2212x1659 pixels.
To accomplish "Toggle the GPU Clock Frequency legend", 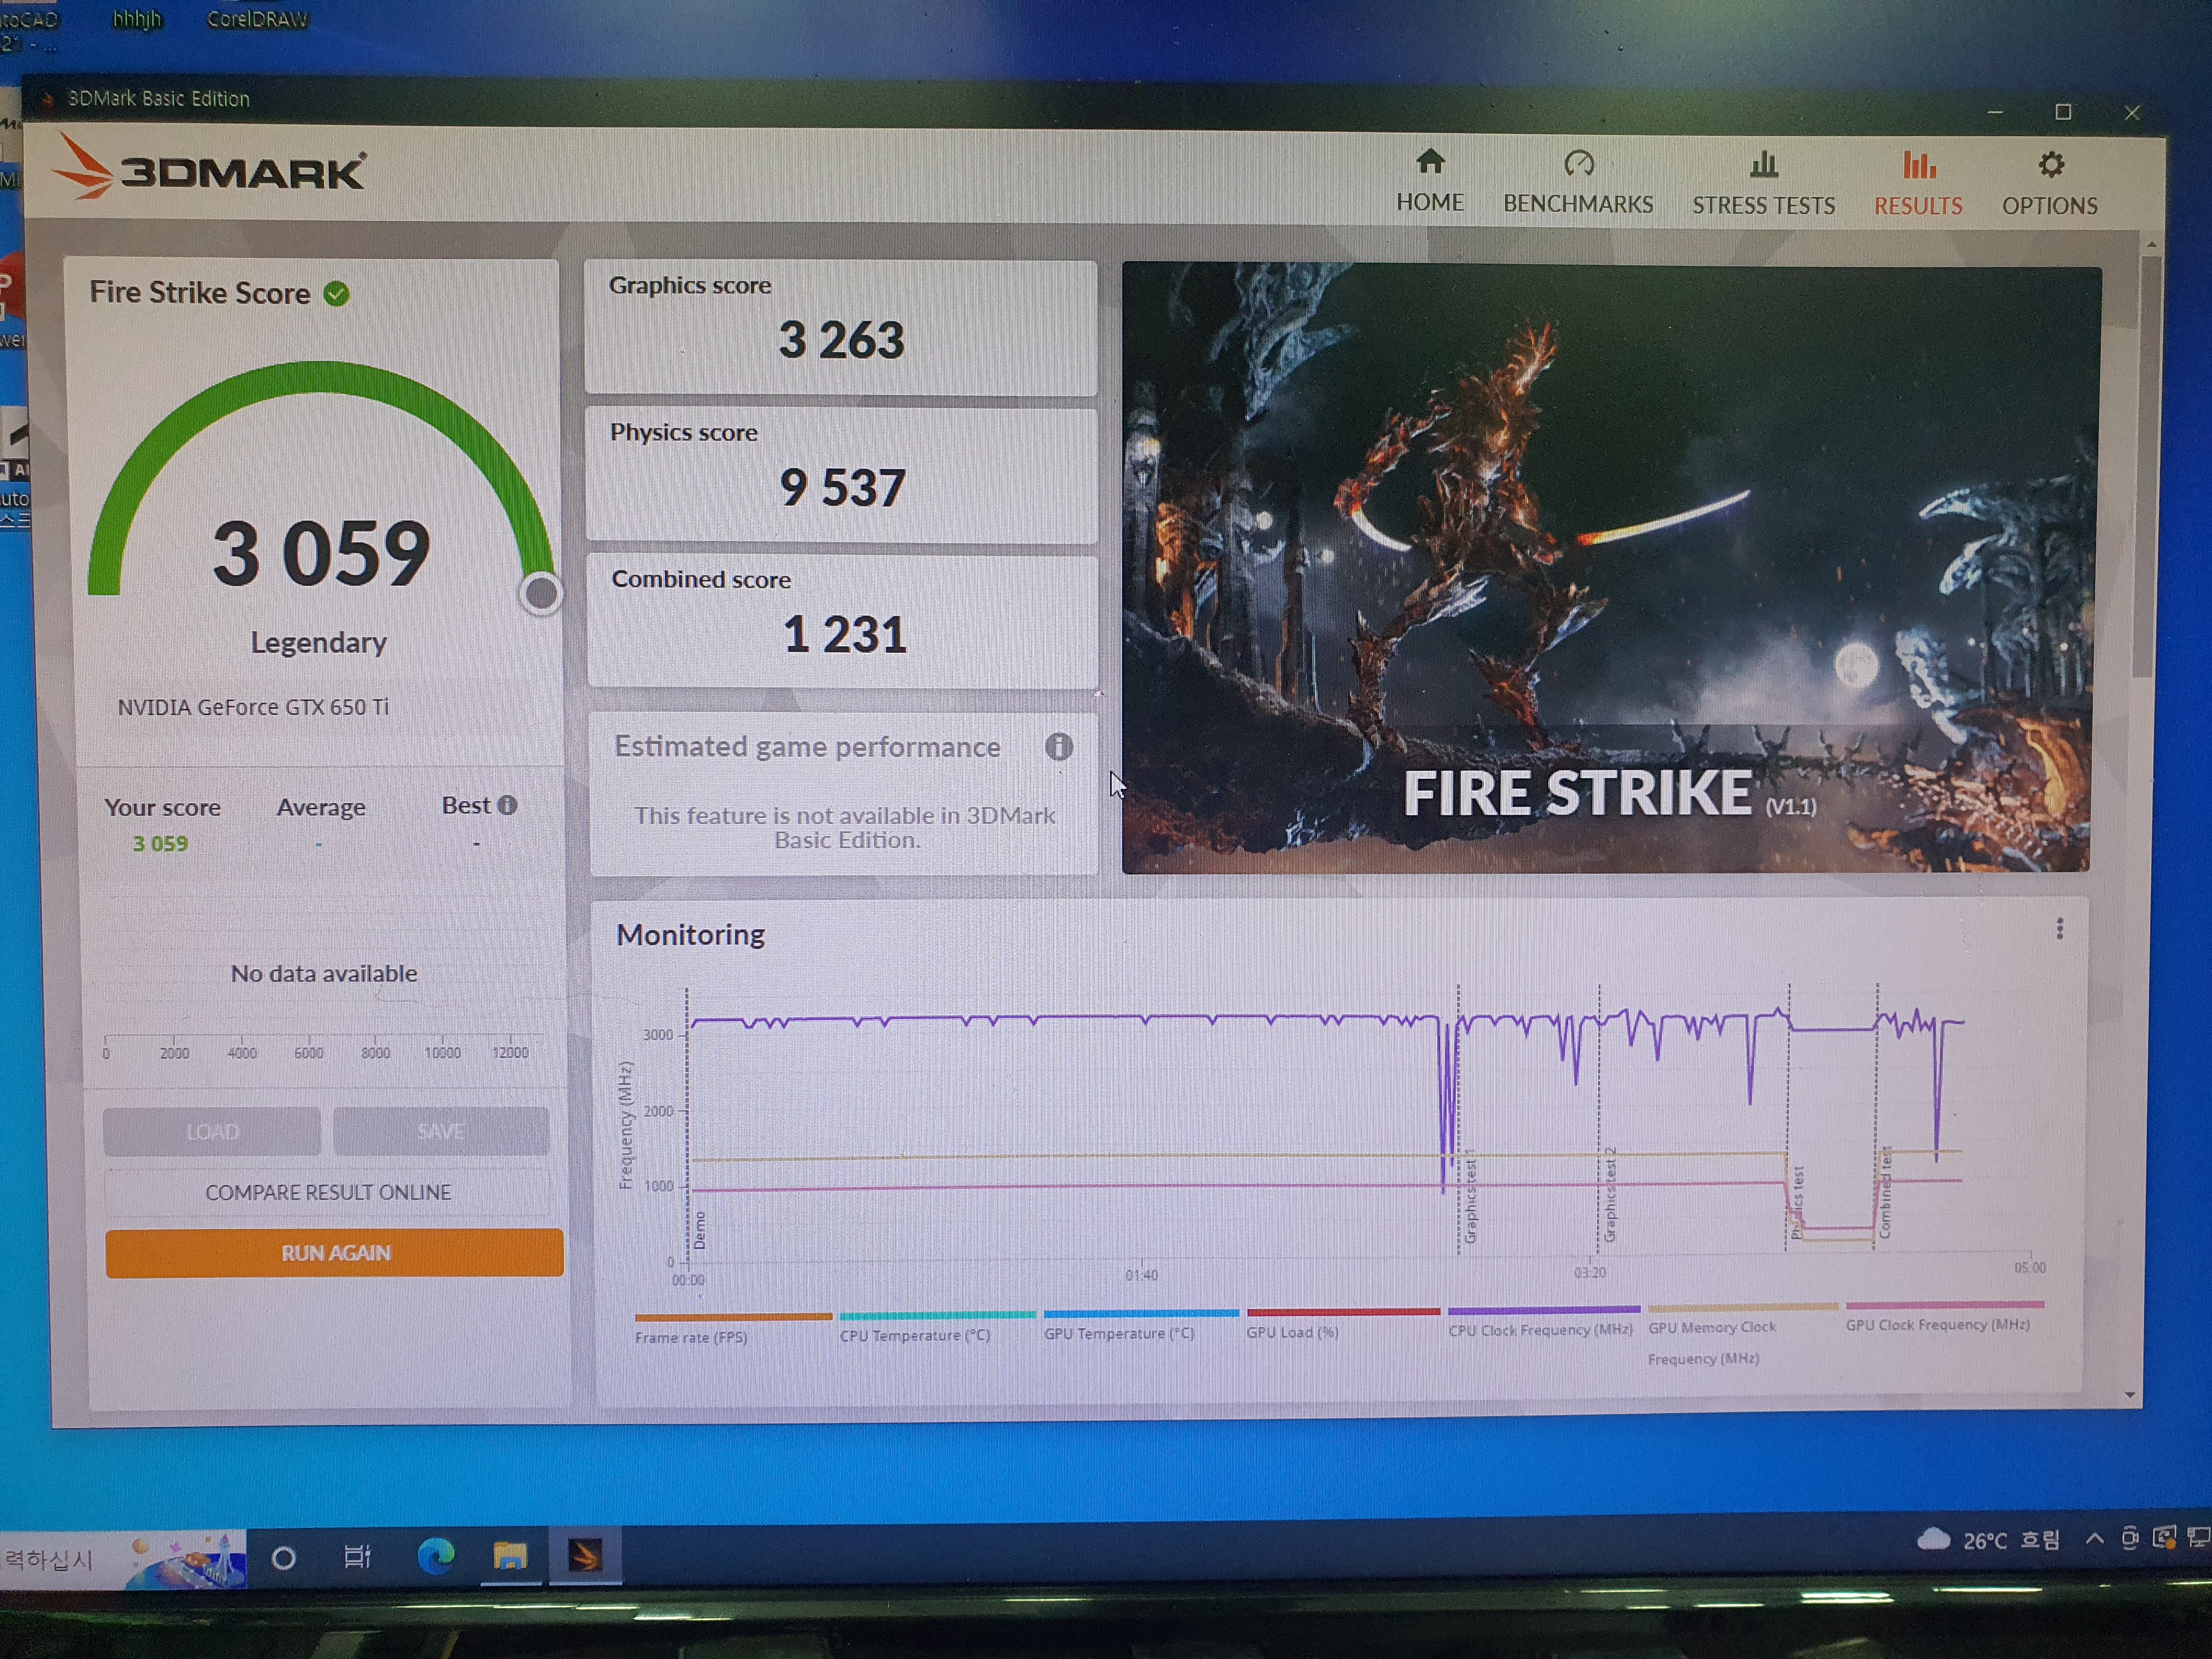I will pyautogui.click(x=1944, y=1316).
